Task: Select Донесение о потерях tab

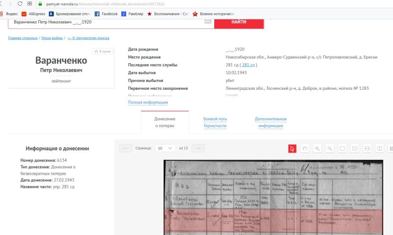Action: coord(165,122)
